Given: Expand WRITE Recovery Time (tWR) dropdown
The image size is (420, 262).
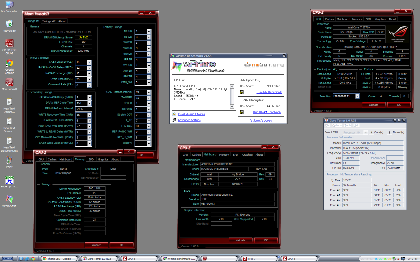Looking at the screenshot, I should [89, 115].
